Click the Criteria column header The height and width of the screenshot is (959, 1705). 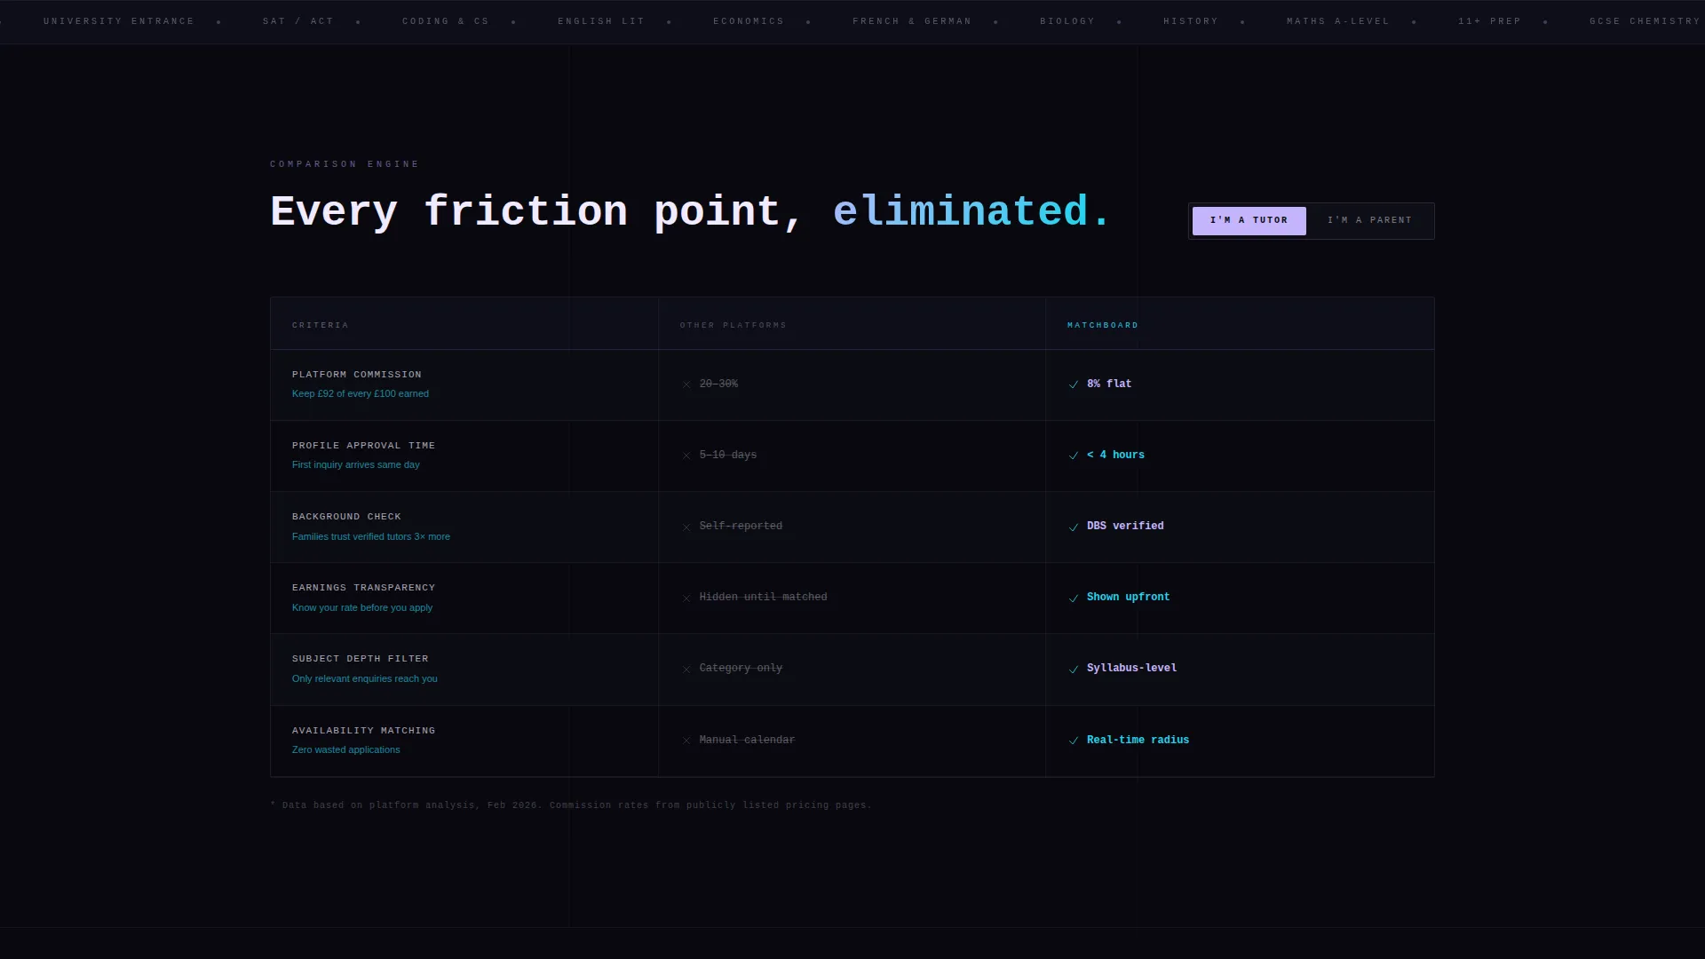point(321,326)
